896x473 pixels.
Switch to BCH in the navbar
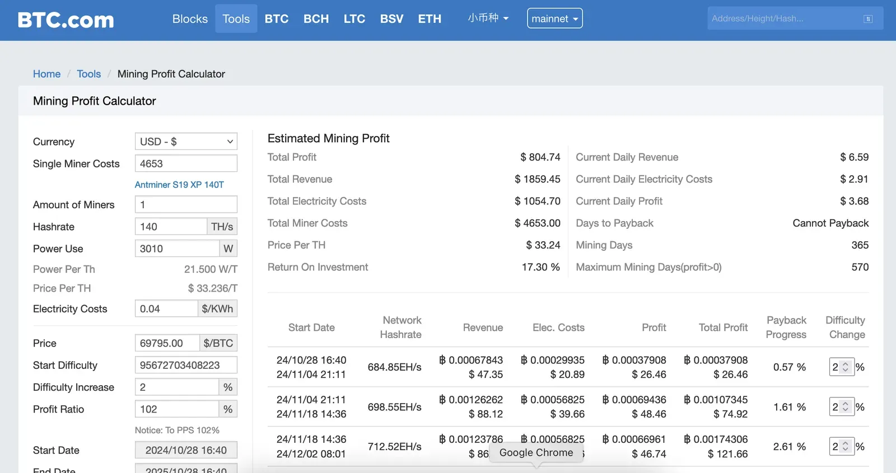coord(316,19)
